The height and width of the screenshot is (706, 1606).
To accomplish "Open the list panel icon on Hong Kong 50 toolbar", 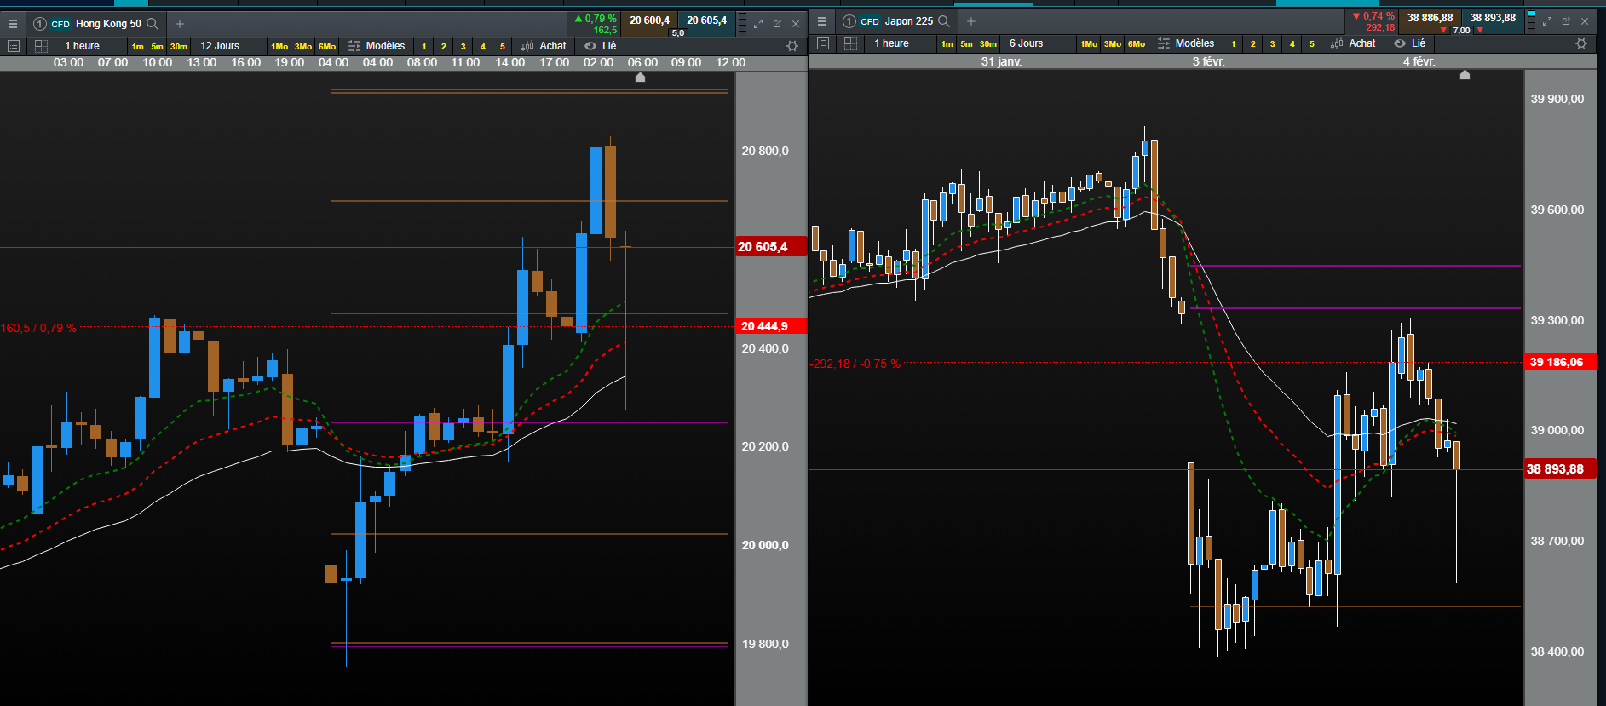I will click(x=13, y=46).
